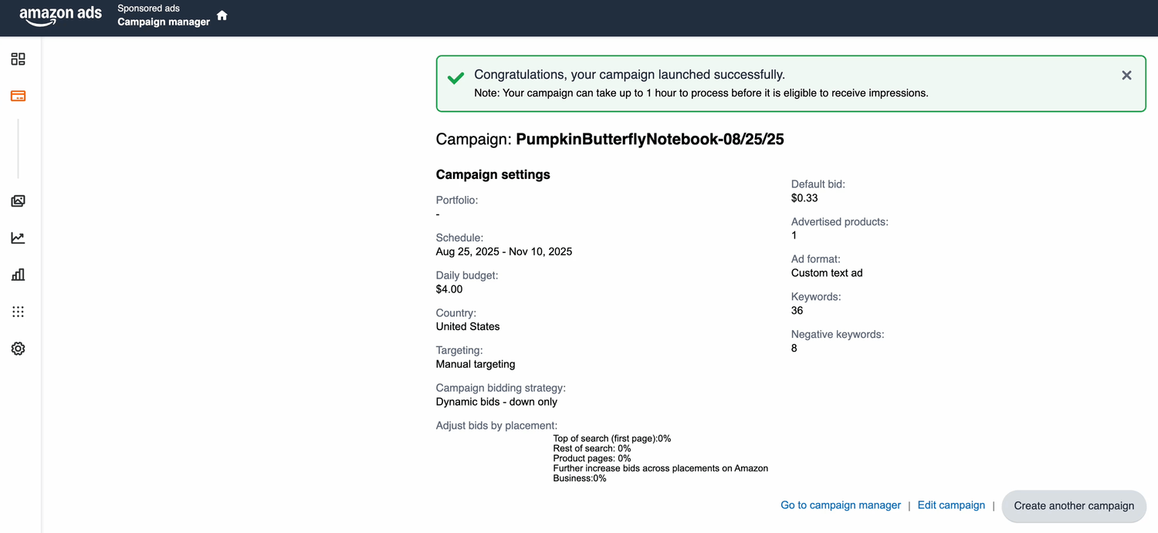
Task: Click the Edit campaign link
Action: coord(951,505)
